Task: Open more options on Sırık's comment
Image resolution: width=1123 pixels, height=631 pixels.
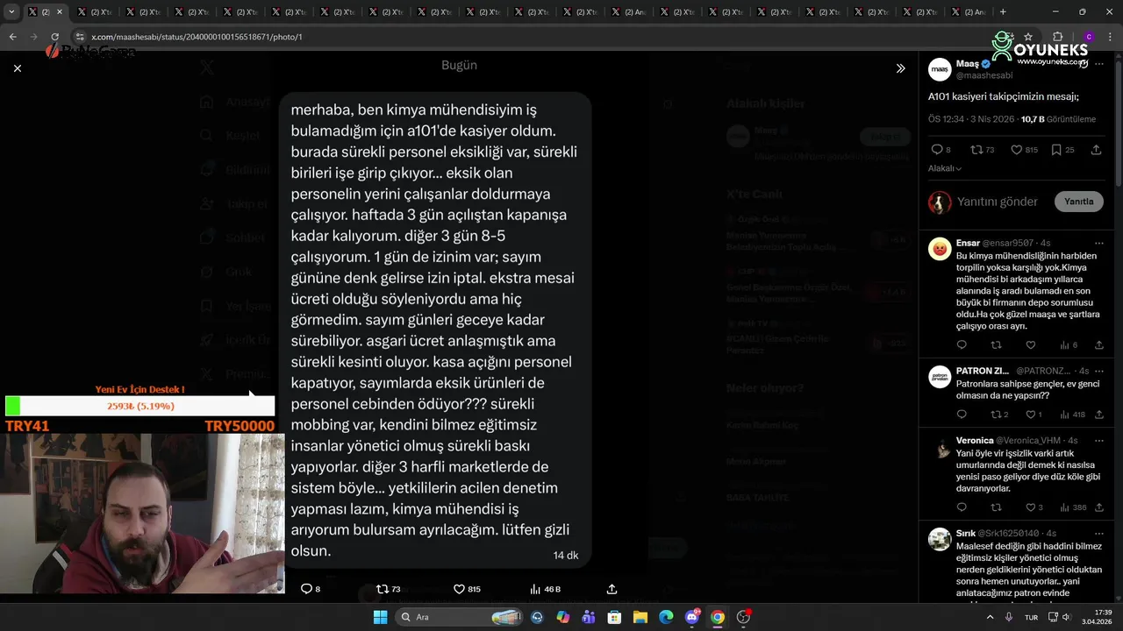Action: click(1099, 533)
